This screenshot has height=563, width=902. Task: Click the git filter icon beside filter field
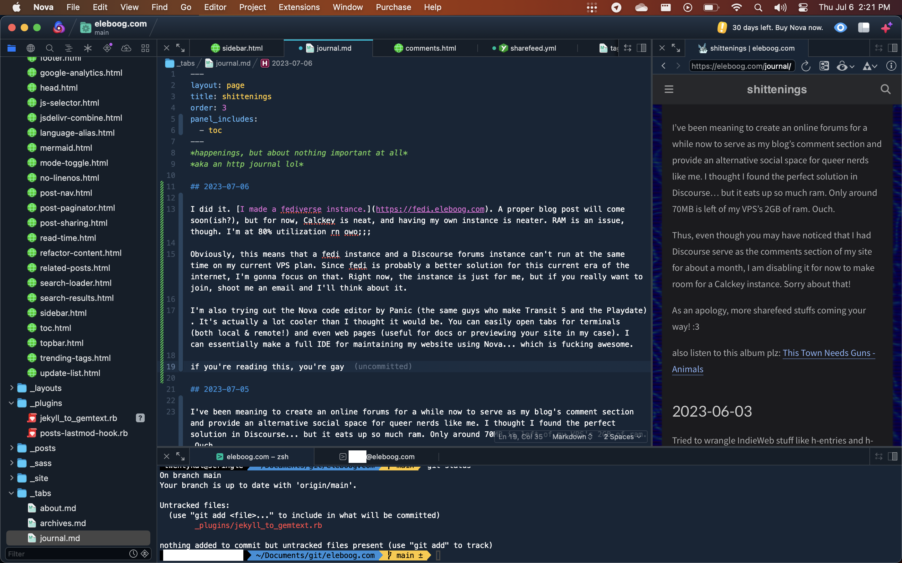pos(145,554)
